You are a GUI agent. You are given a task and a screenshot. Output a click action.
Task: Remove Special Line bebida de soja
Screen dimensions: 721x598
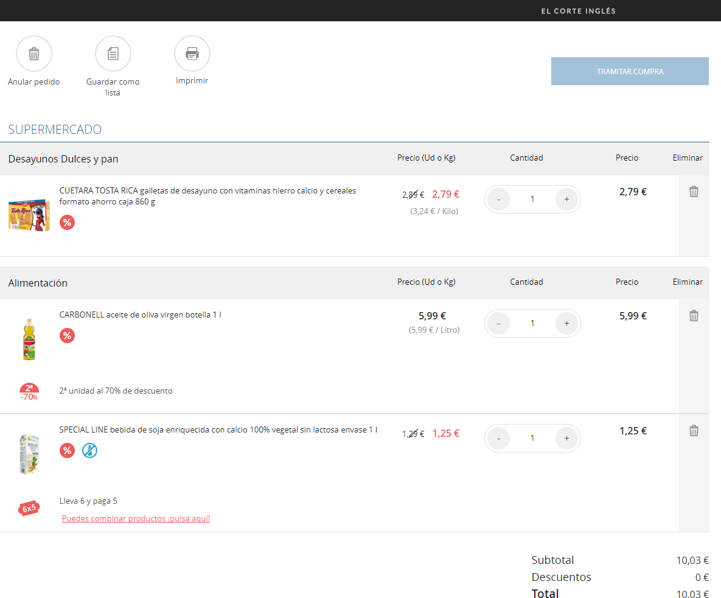click(694, 431)
